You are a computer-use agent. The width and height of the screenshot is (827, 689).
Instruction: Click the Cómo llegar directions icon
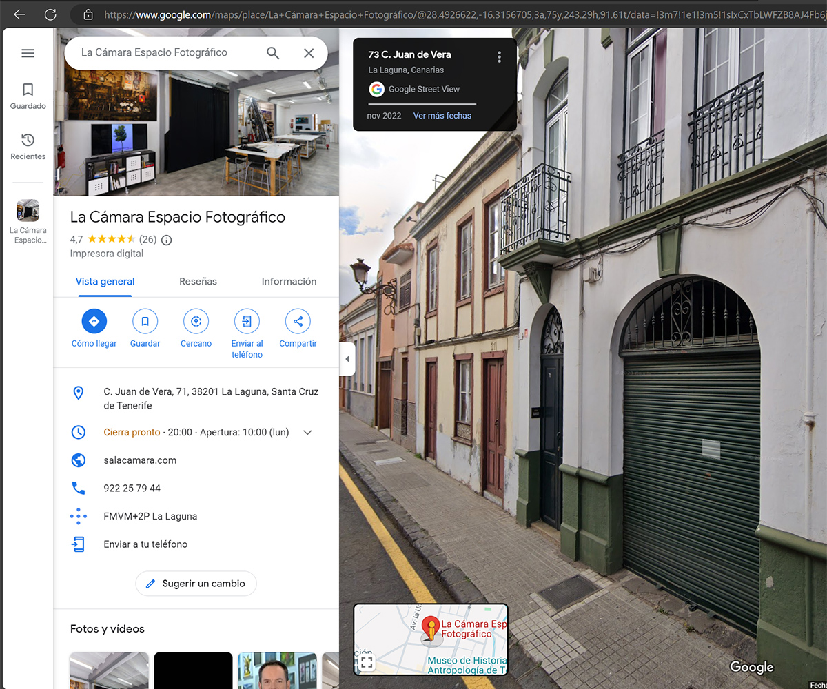coord(94,321)
